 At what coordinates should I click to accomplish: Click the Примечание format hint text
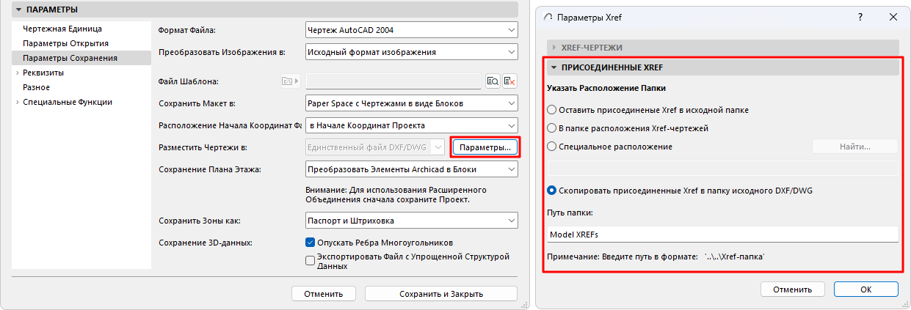(656, 257)
